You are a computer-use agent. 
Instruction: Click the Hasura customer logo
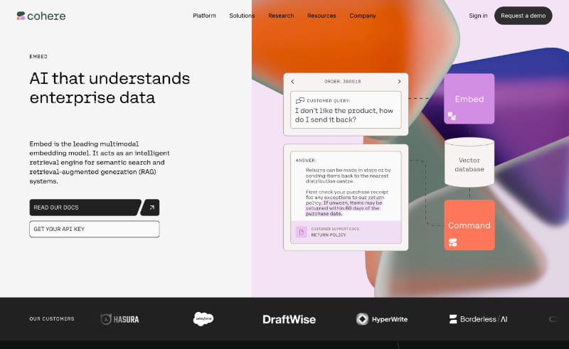(119, 319)
